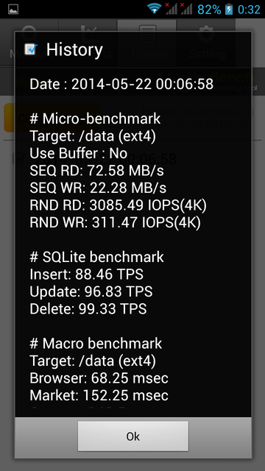Select the dimmed Setting tab
The width and height of the screenshot is (265, 471).
click(206, 43)
